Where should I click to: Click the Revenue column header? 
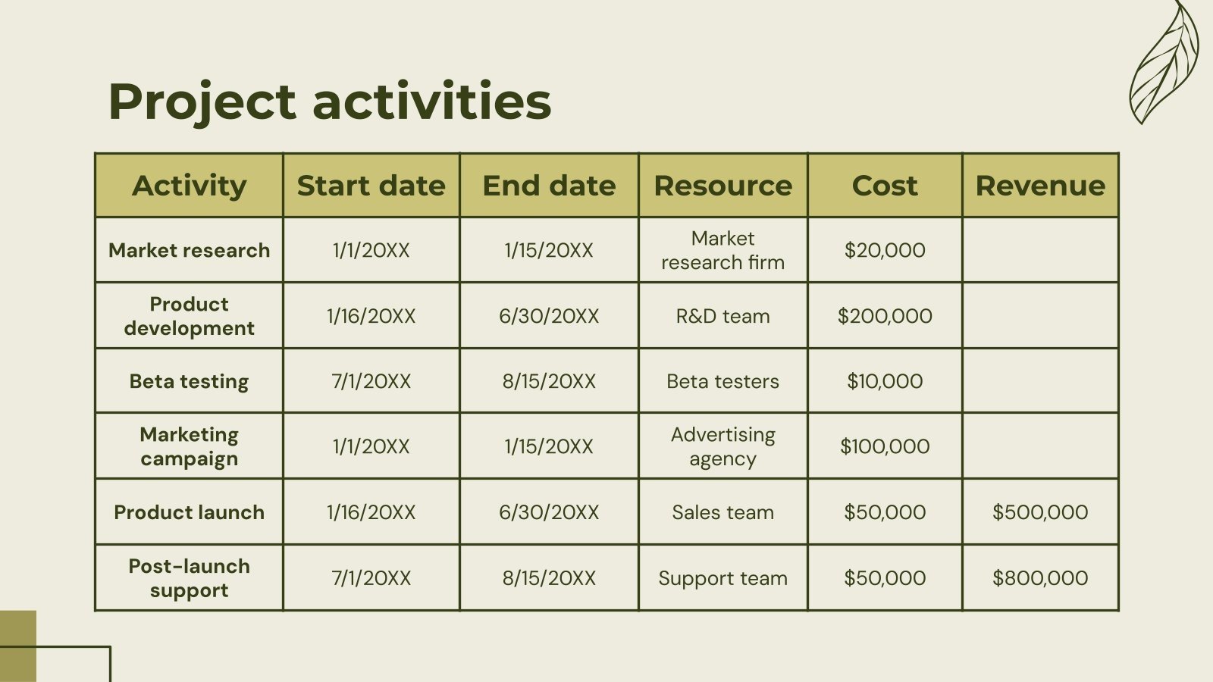coord(1040,186)
